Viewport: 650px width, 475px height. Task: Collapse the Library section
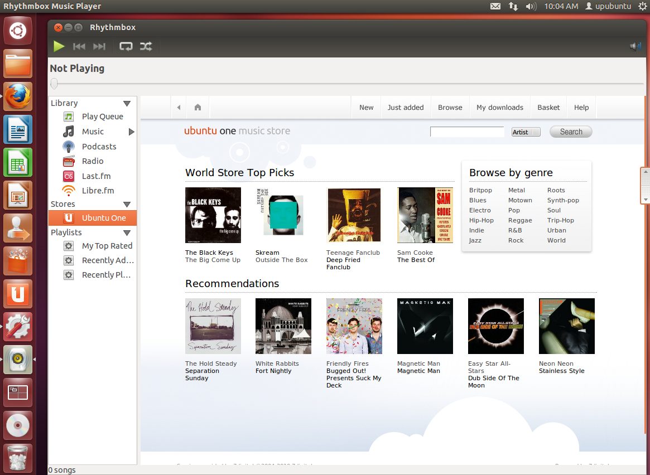127,103
